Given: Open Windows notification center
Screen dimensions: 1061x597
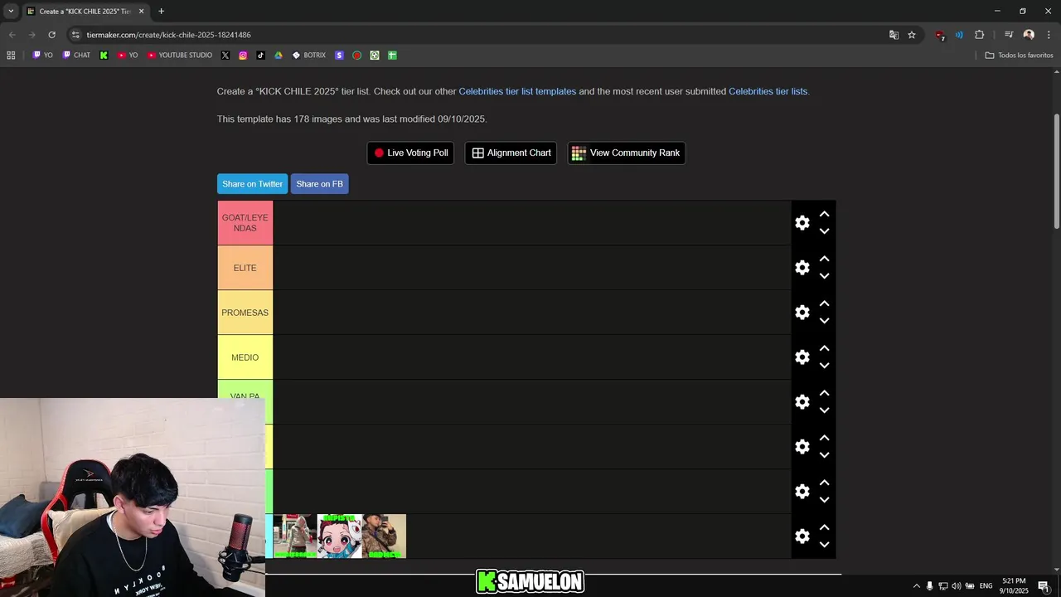Looking at the screenshot, I should (1044, 586).
